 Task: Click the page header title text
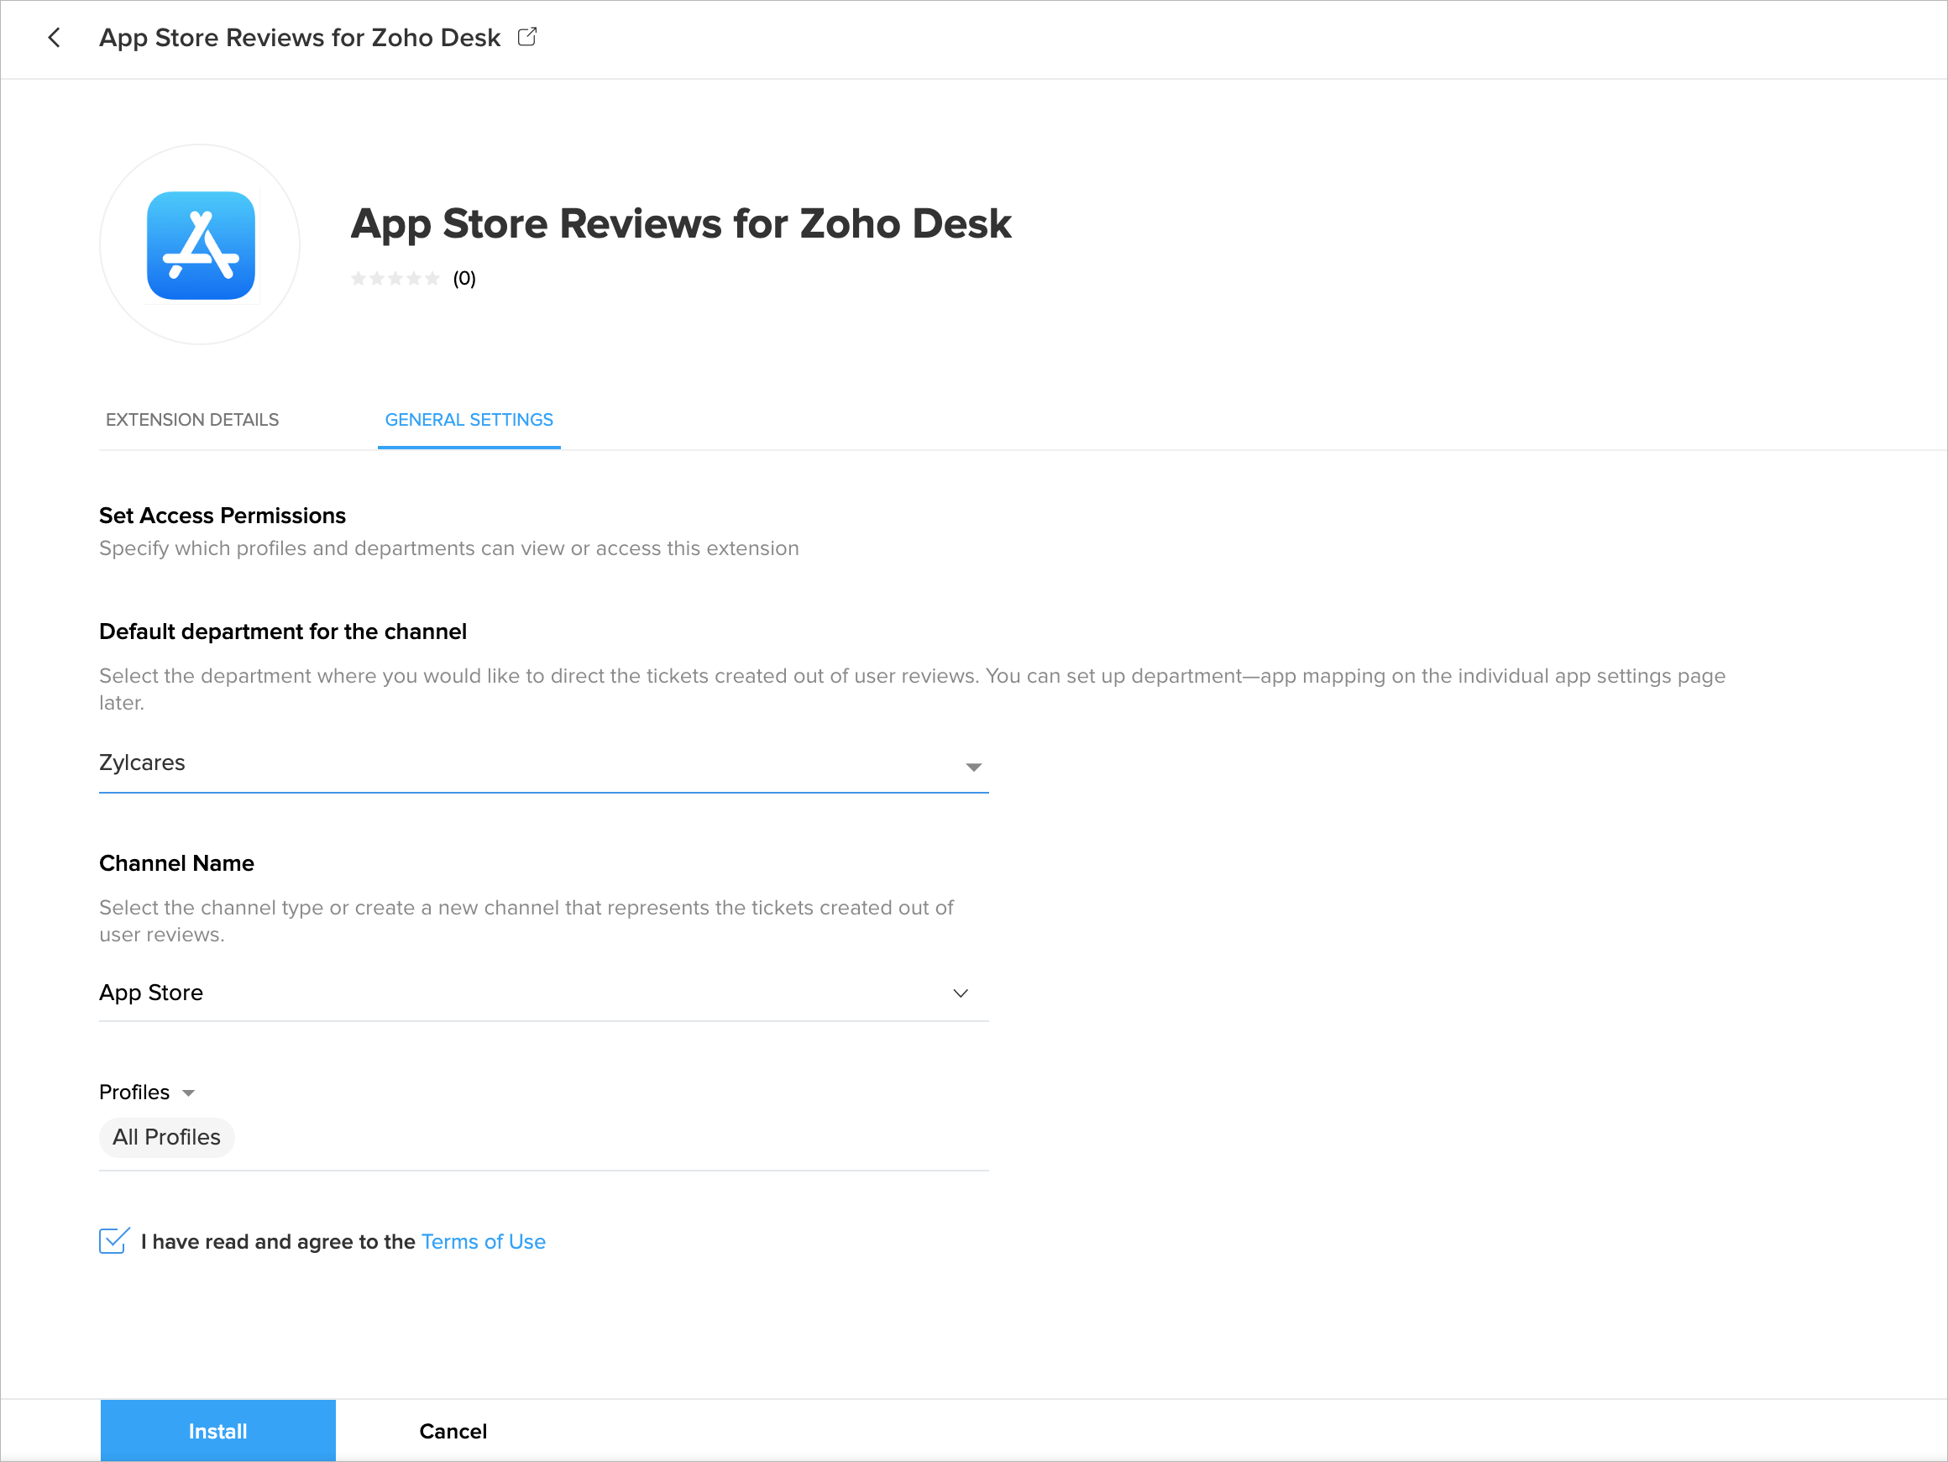coord(300,38)
